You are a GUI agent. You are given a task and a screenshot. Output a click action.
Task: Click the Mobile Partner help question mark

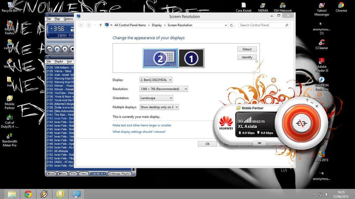[x=307, y=100]
